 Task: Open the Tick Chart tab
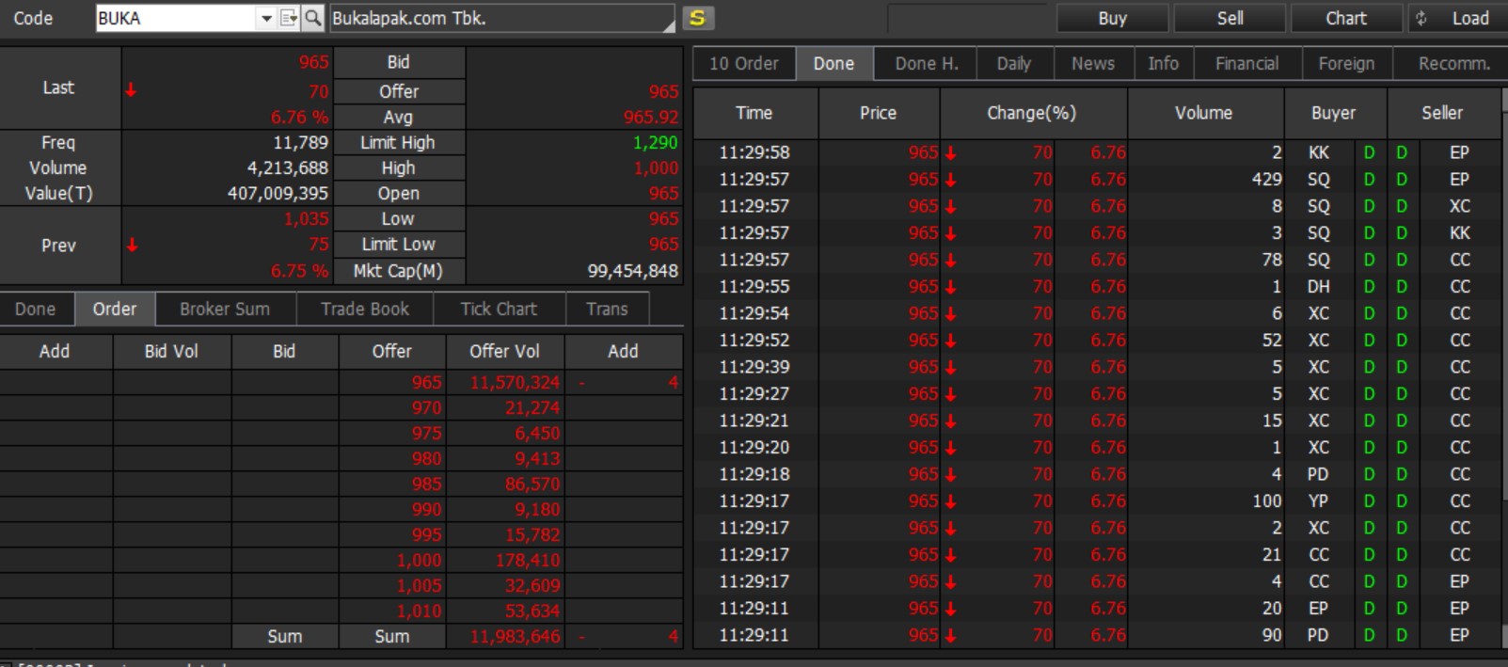[499, 309]
